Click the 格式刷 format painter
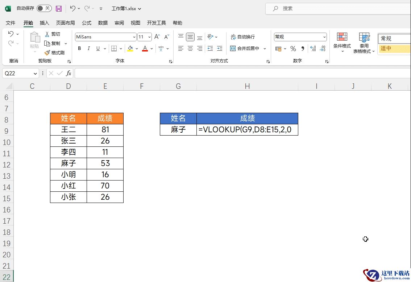 [x=54, y=53]
